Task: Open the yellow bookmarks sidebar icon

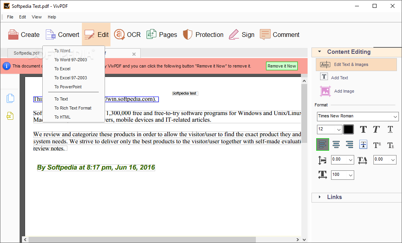Action: 10,116
